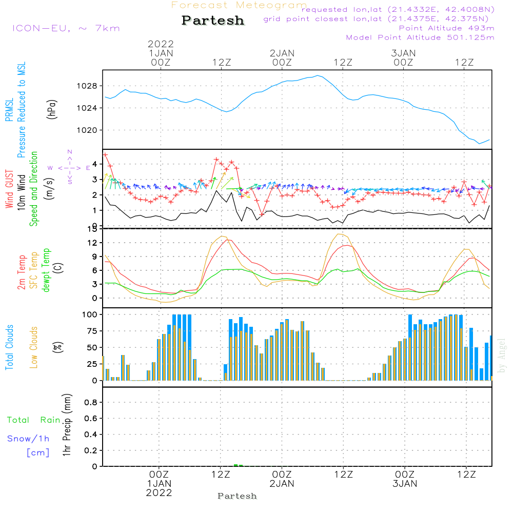The image size is (513, 513).
Task: Click the '2JAN' label on the bottom axis
Action: (x=282, y=484)
